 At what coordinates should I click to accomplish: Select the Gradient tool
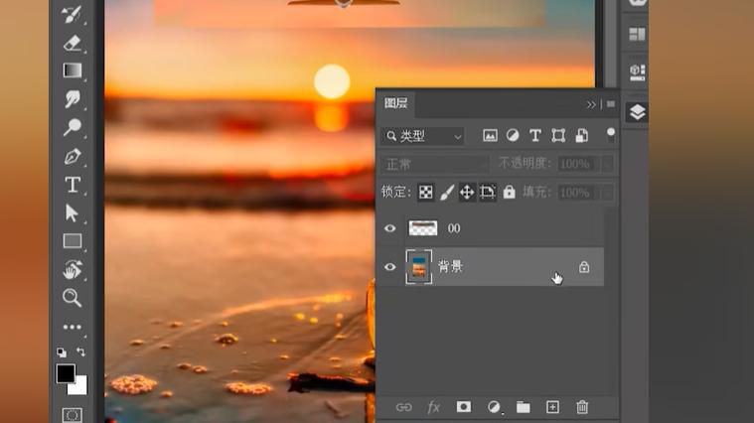coord(73,70)
